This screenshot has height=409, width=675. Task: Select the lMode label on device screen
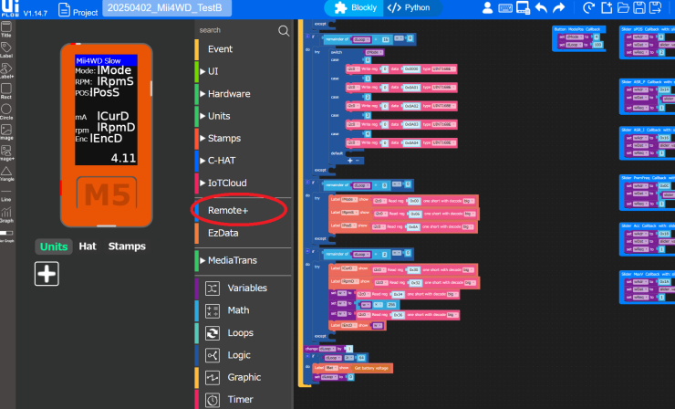(x=114, y=70)
